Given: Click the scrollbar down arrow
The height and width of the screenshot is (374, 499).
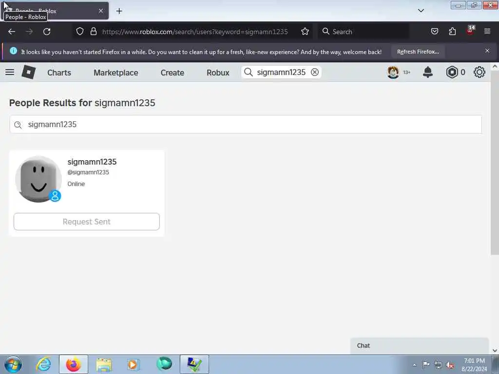Looking at the screenshot, I should [x=495, y=351].
